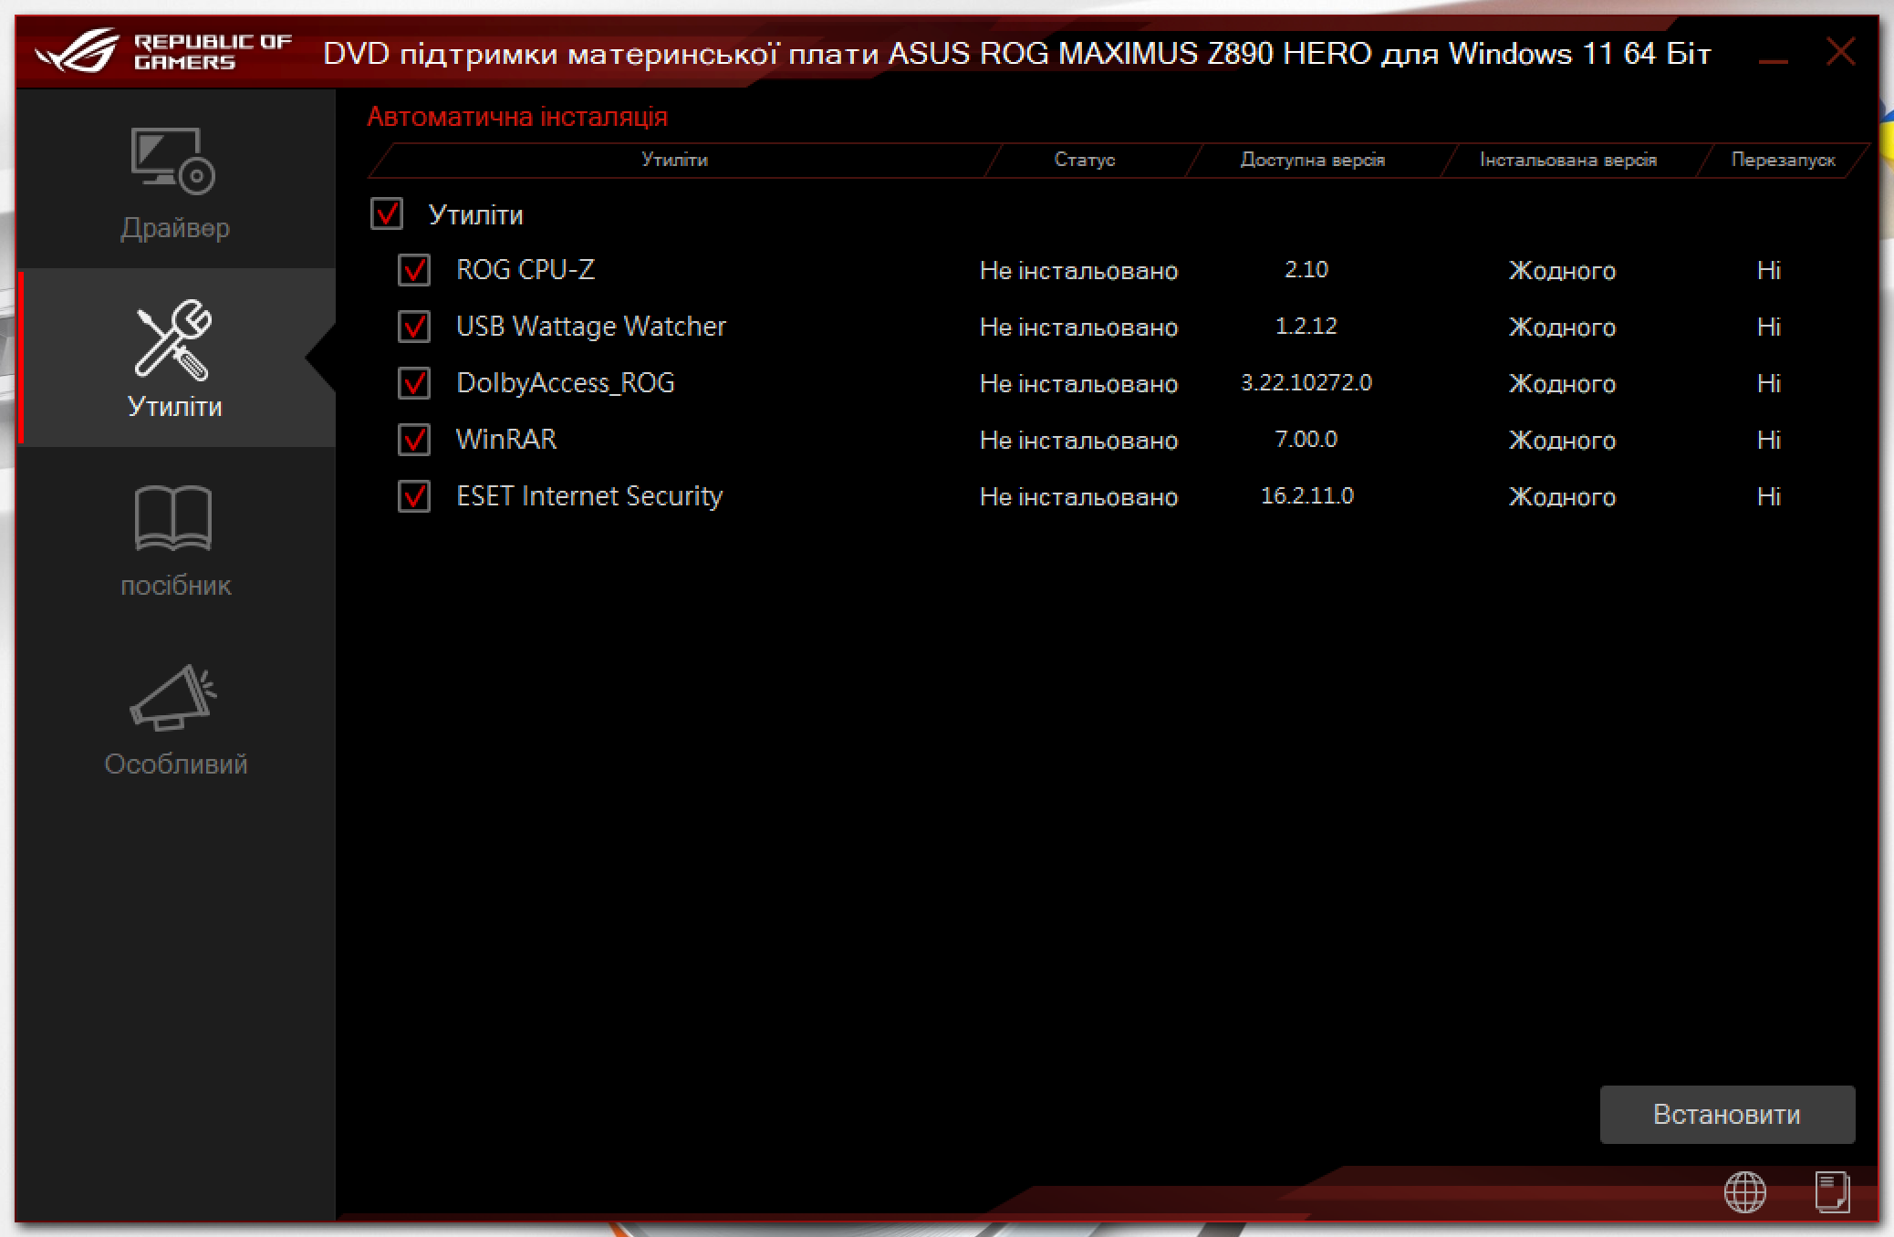Click Не інстальовано status next to WinRAR
The image size is (1894, 1237).
(1078, 440)
